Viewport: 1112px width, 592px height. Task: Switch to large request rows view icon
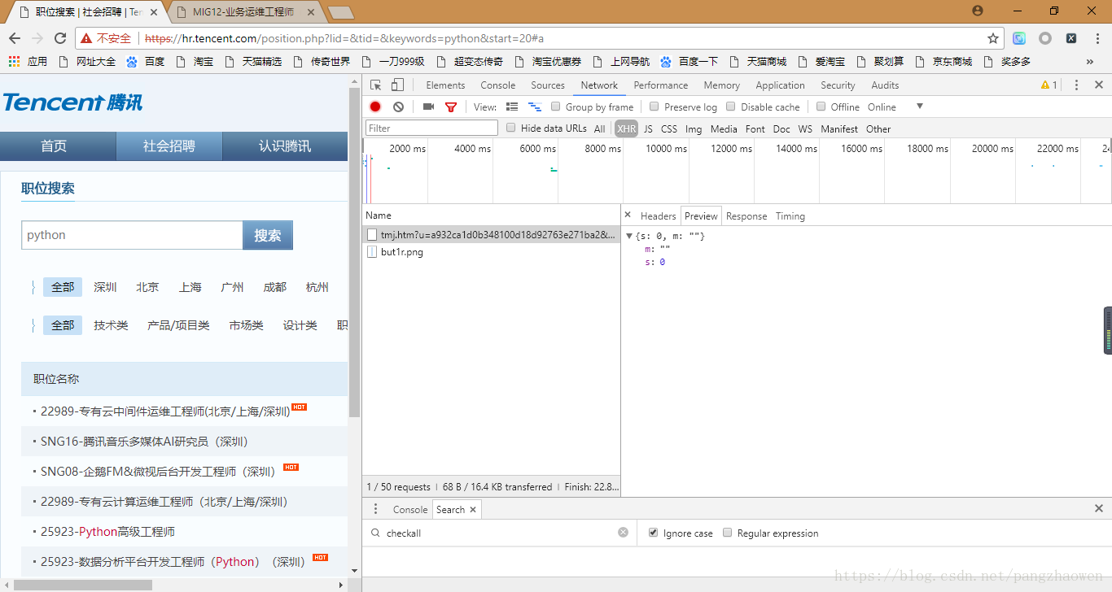point(512,107)
